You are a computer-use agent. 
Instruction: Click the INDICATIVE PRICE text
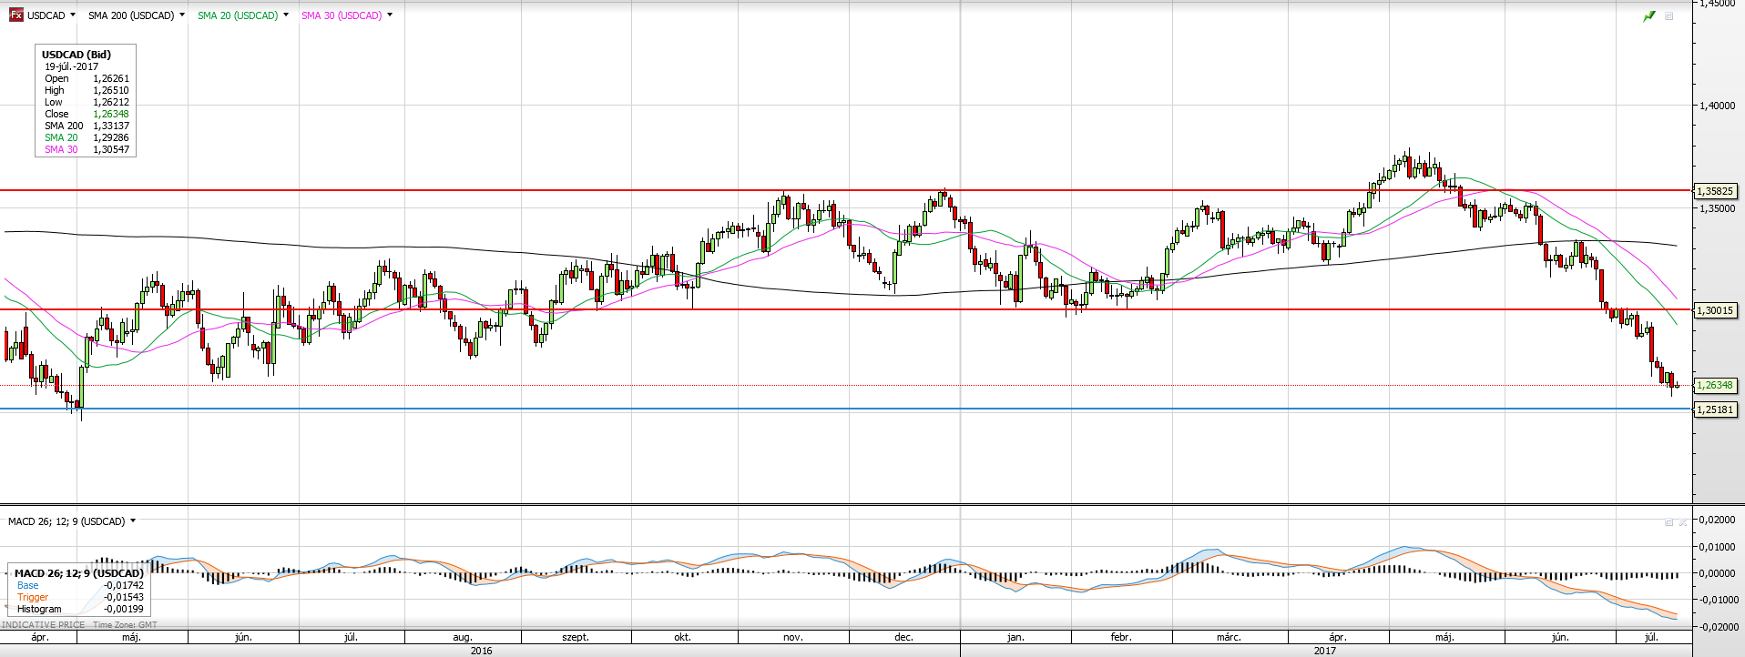(x=43, y=624)
